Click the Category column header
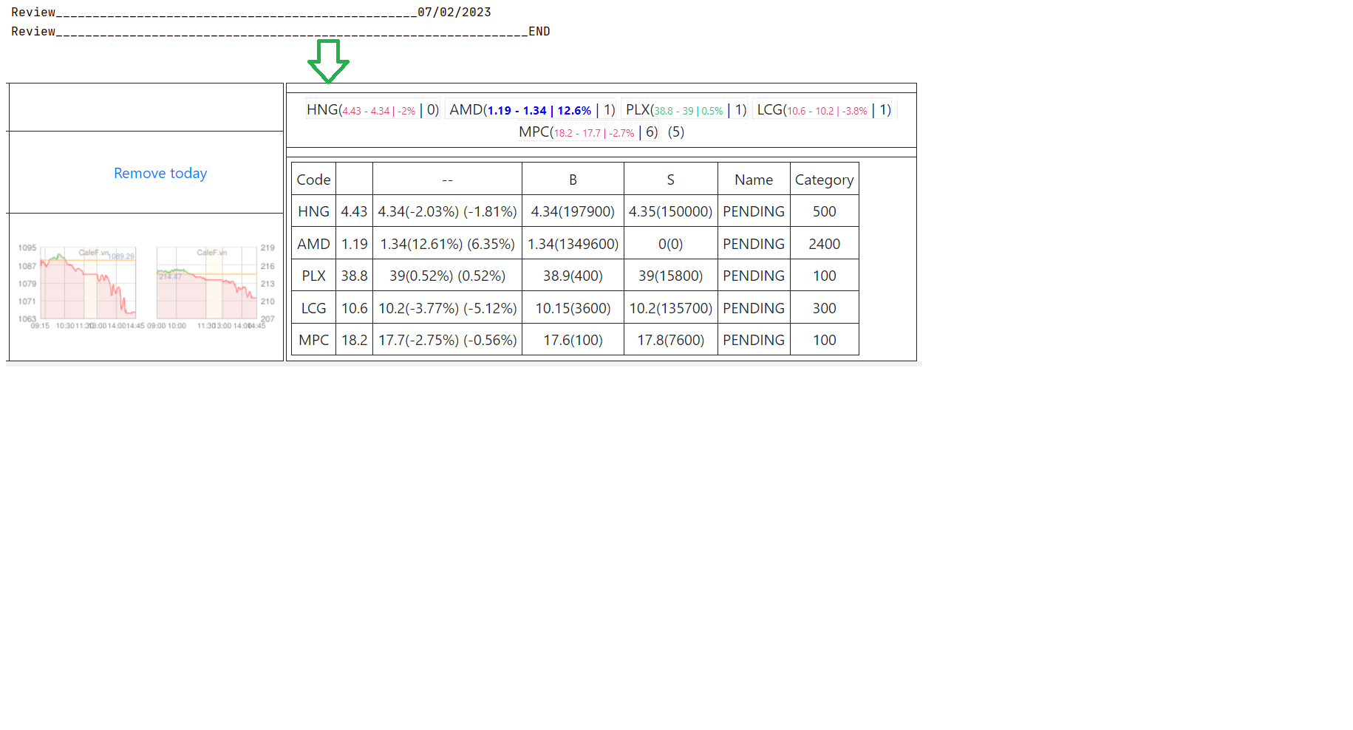Screen dimensions: 1353x730 pos(824,180)
